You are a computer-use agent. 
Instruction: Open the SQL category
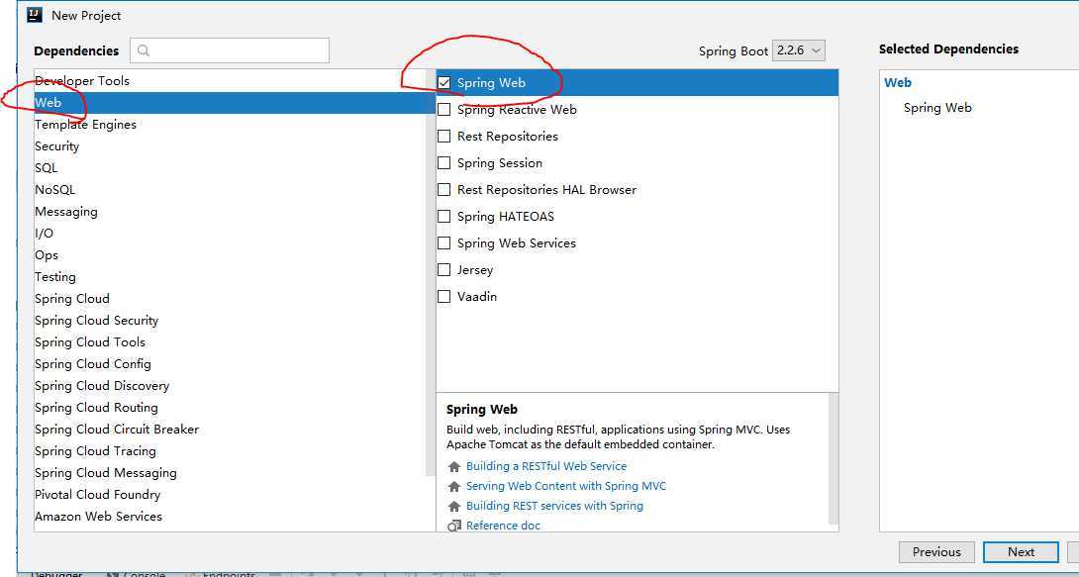tap(231, 168)
